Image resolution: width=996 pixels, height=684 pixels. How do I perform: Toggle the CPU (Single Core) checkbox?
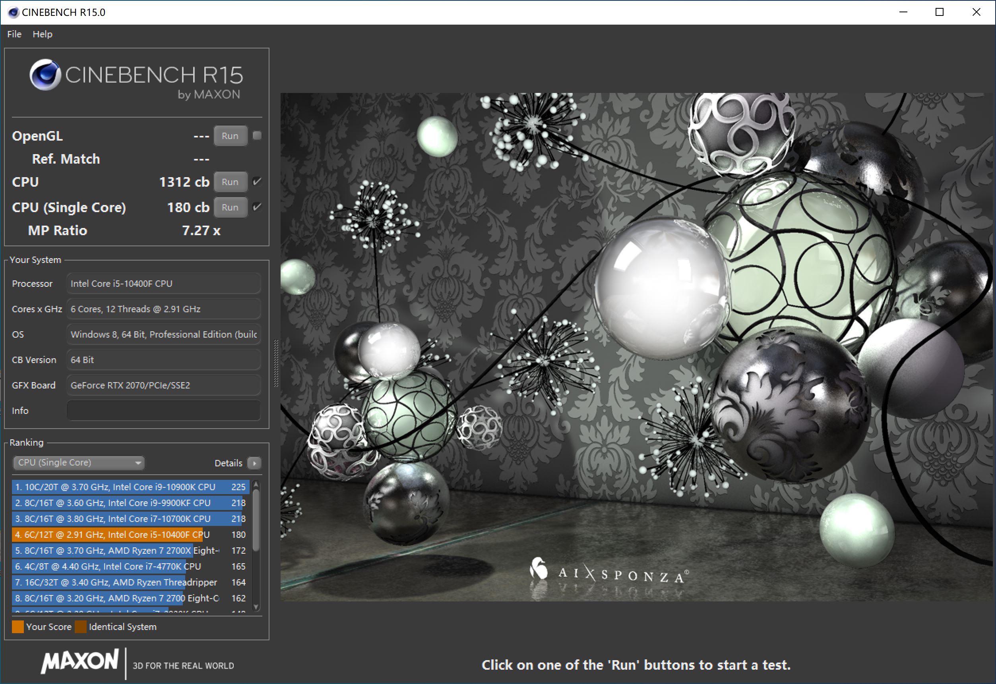click(257, 207)
